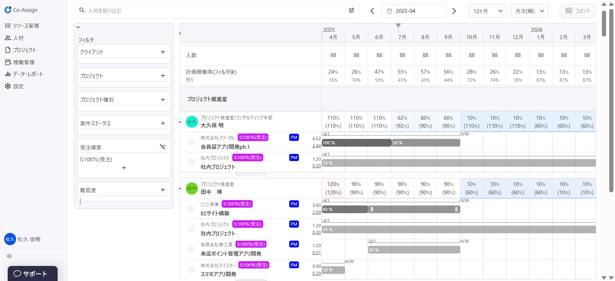Collapse the filter panel chevron
The image size is (615, 281).
point(78,27)
